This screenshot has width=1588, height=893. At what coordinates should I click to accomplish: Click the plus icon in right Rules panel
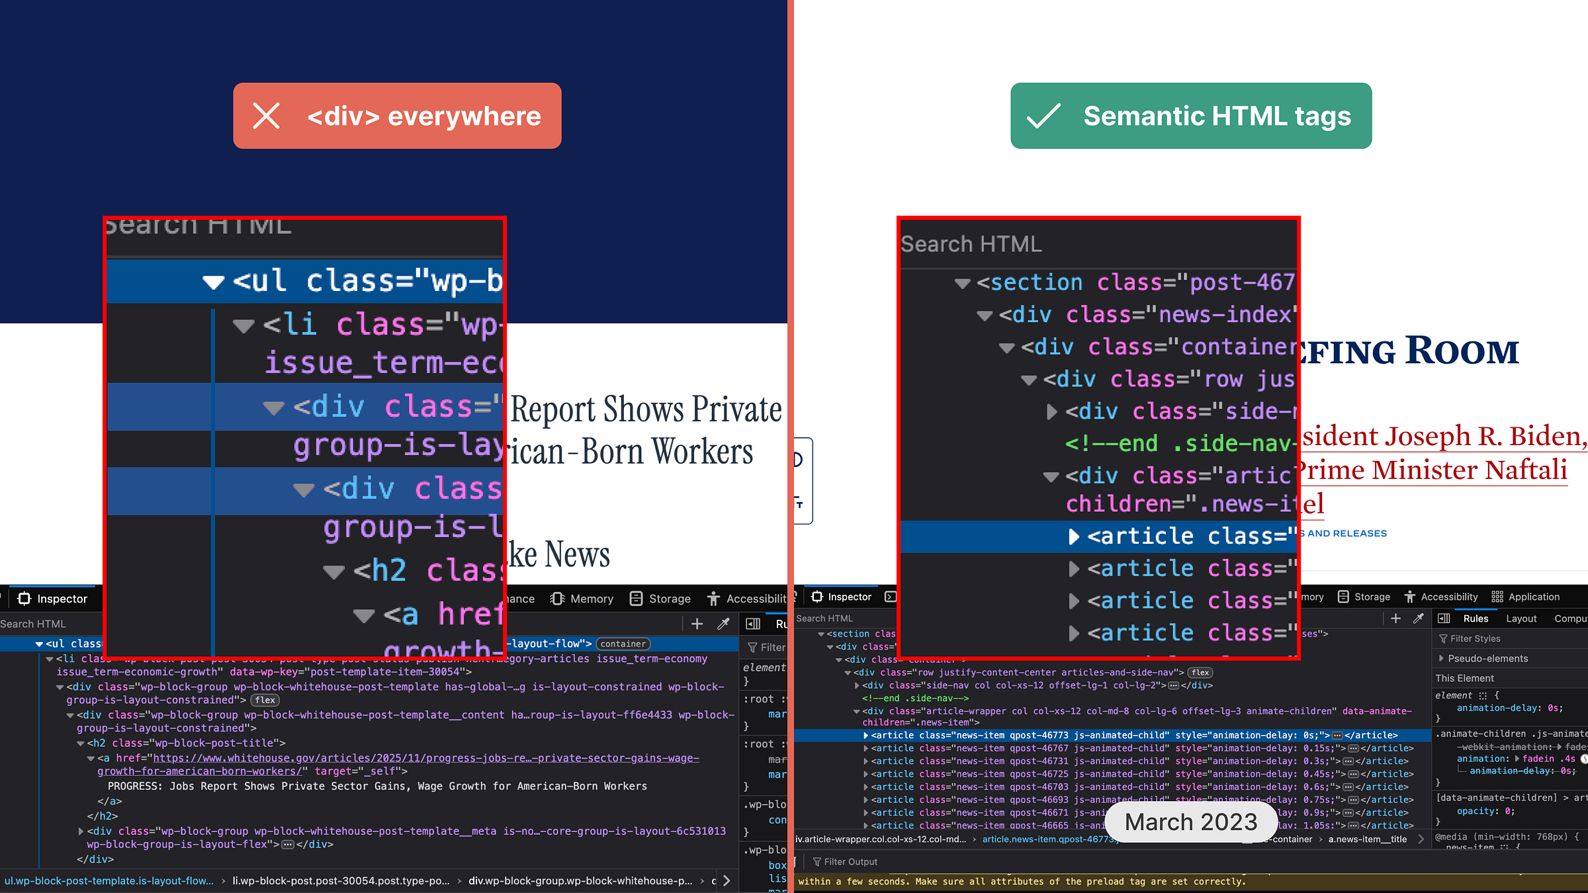[1395, 618]
